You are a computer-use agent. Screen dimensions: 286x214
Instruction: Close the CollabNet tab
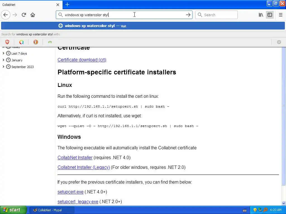coord(58,5)
